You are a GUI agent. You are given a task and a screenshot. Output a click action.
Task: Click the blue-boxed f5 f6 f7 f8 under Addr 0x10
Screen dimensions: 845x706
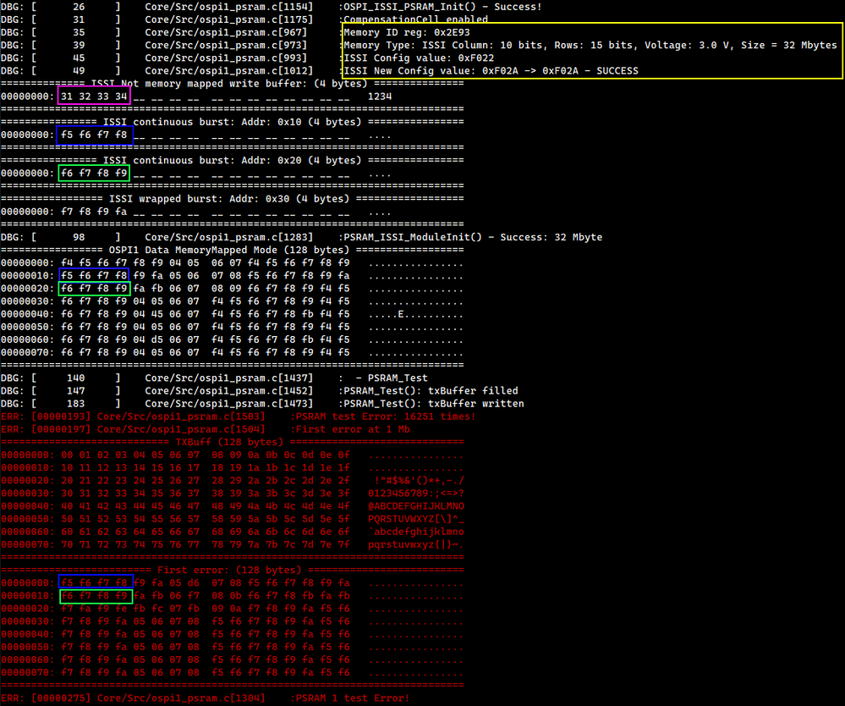click(x=94, y=135)
